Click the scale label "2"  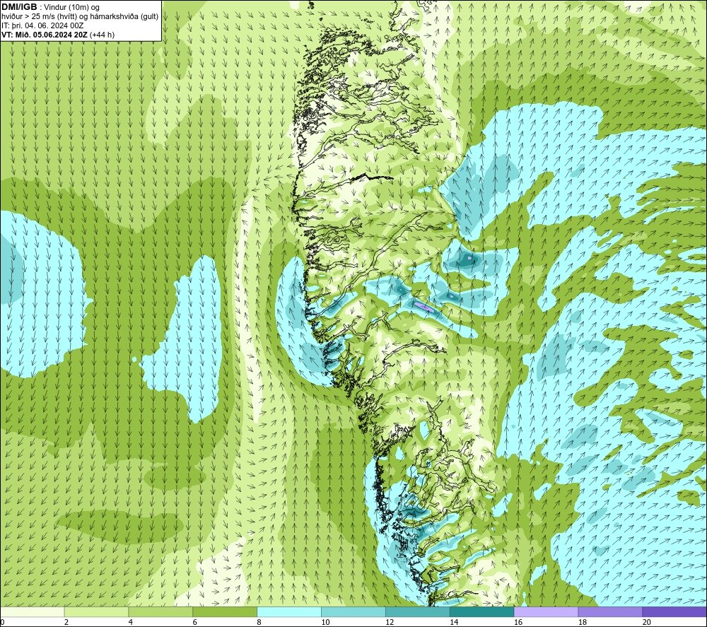click(x=66, y=623)
